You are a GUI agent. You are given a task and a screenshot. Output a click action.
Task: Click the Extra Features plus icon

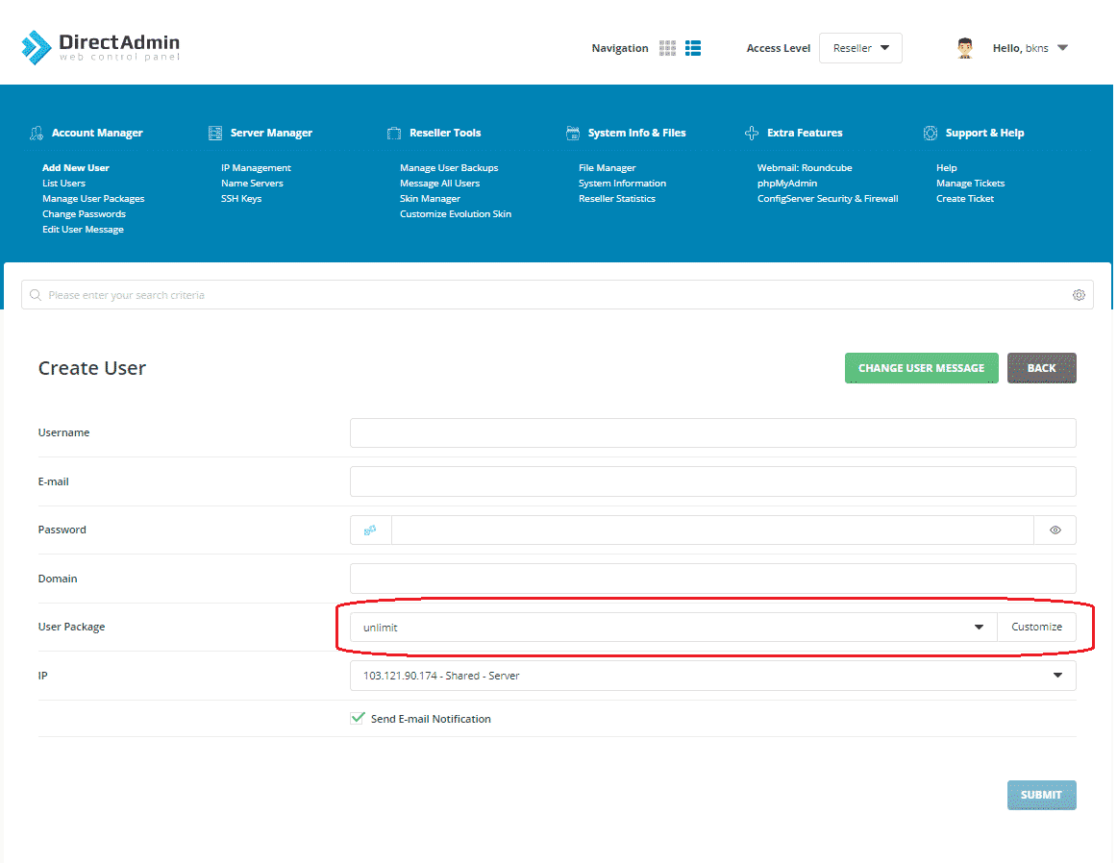(x=752, y=134)
